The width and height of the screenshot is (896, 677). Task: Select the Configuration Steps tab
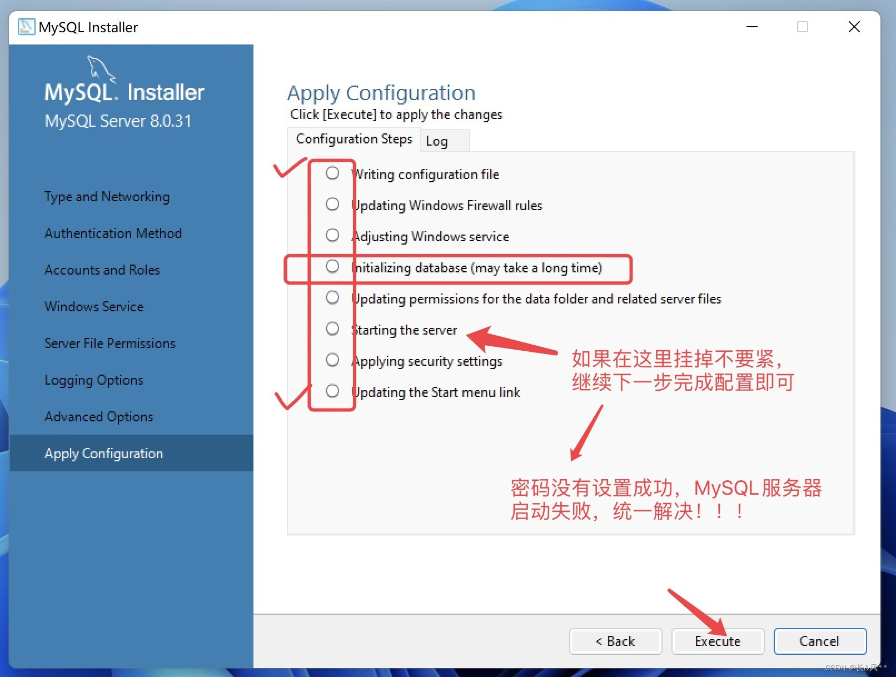[354, 139]
